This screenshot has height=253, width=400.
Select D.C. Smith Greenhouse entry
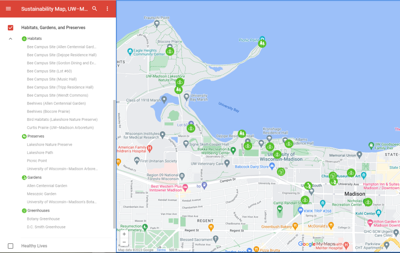(46, 227)
